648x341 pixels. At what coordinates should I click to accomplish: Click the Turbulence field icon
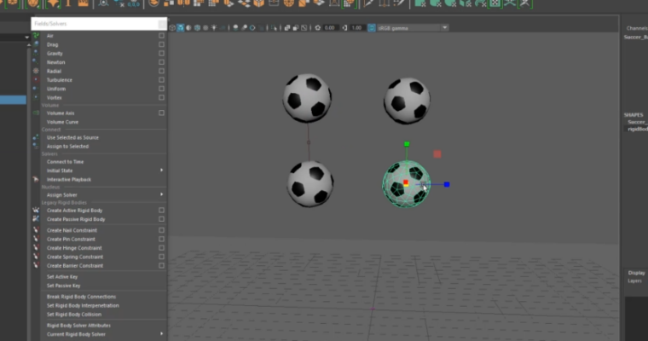(x=36, y=80)
